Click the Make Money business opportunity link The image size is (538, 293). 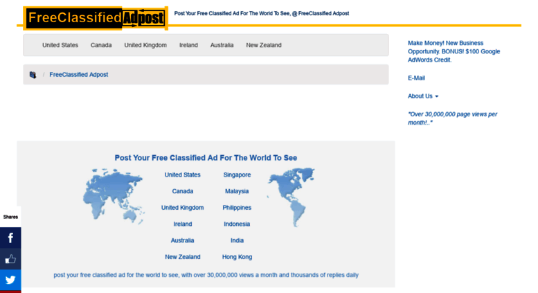click(x=454, y=51)
